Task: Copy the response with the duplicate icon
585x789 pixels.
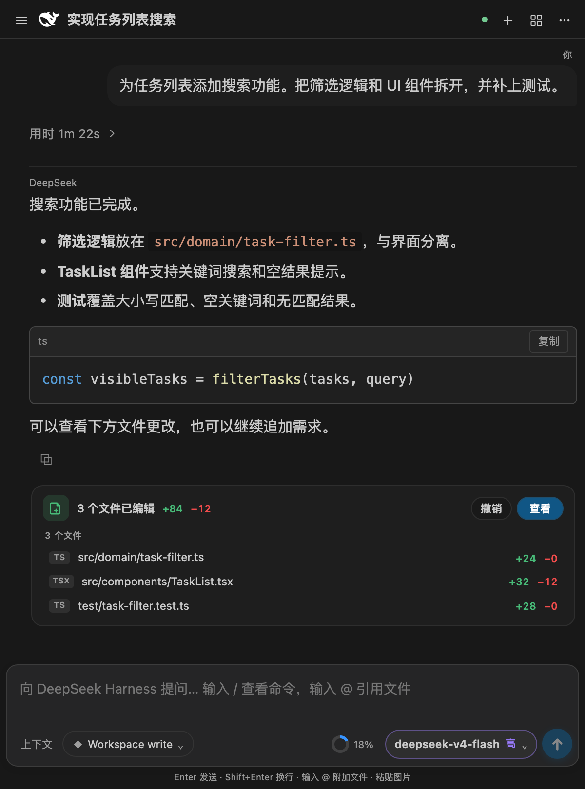Action: click(46, 459)
